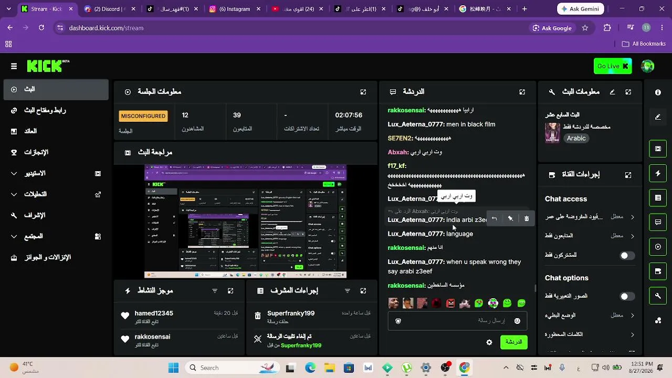
Task: Insert the red angry-face quick emote
Action: pyautogui.click(x=450, y=303)
